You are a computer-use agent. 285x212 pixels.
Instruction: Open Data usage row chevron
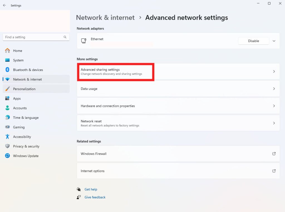tap(274, 89)
